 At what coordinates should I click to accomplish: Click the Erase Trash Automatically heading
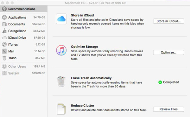click(x=91, y=78)
